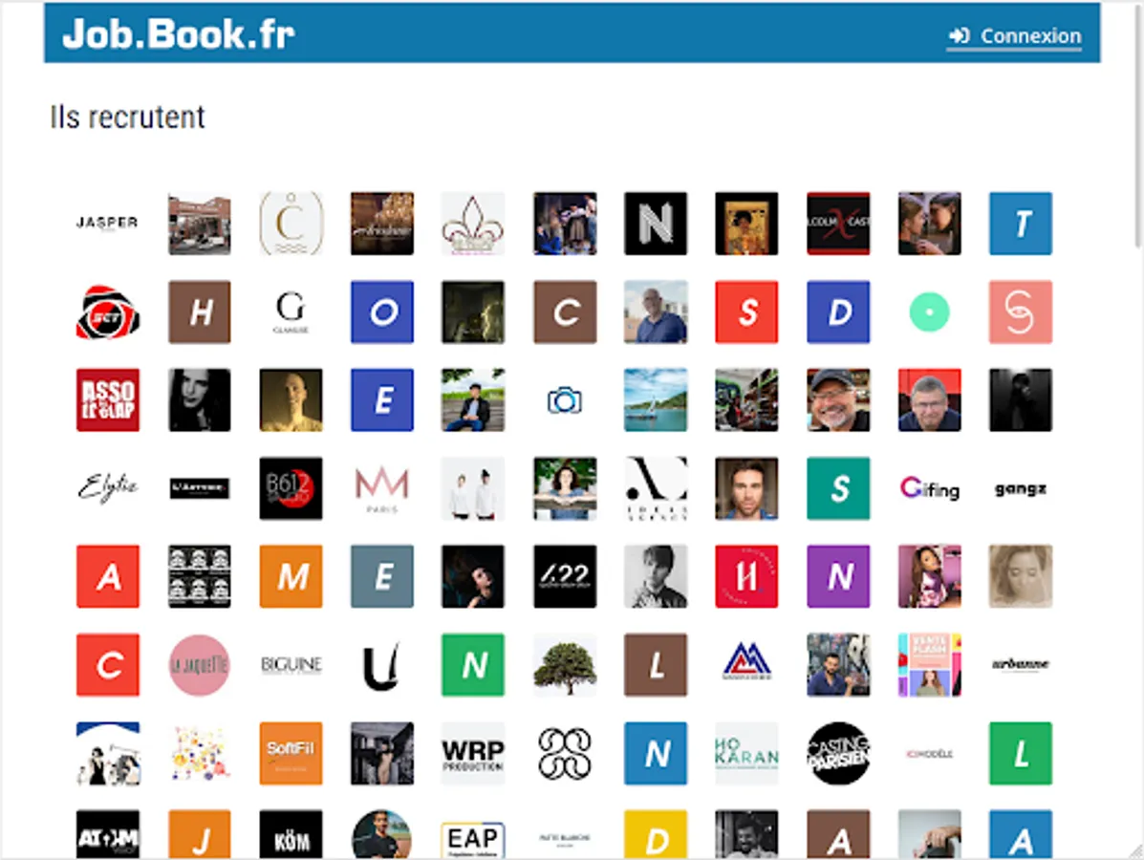Select the WRP Production logo

473,754
